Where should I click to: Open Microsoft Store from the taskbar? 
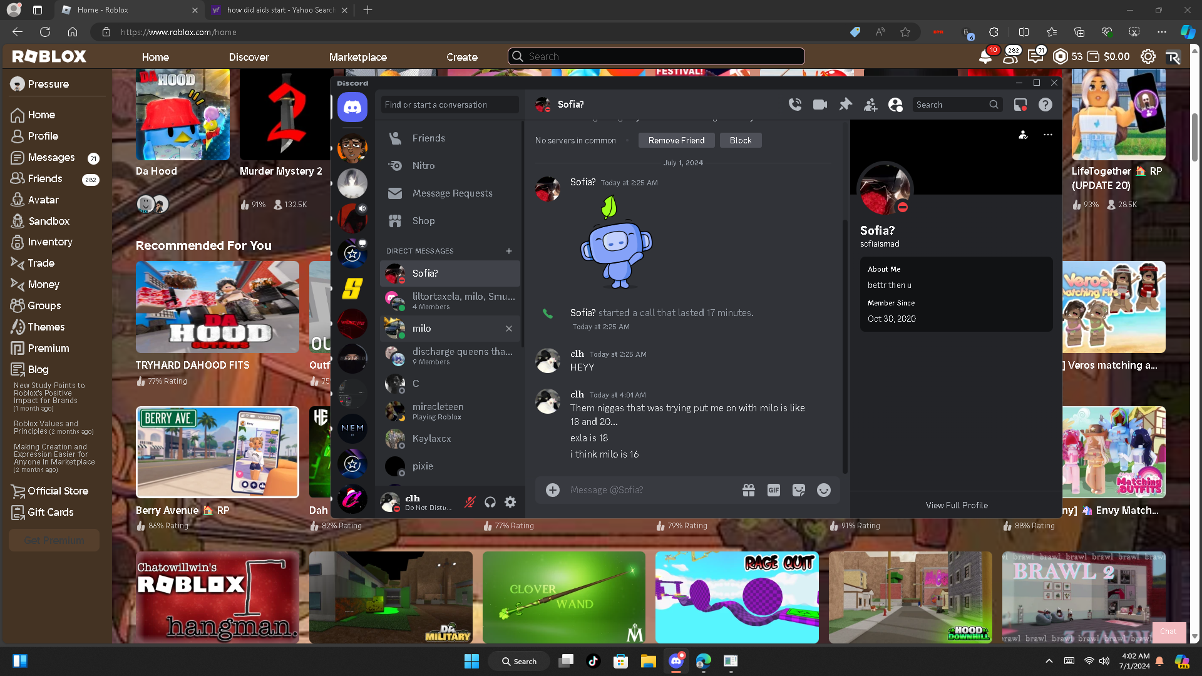click(620, 661)
